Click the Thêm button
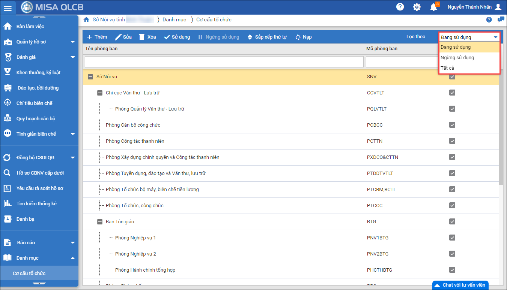This screenshot has height=290, width=507. point(97,37)
